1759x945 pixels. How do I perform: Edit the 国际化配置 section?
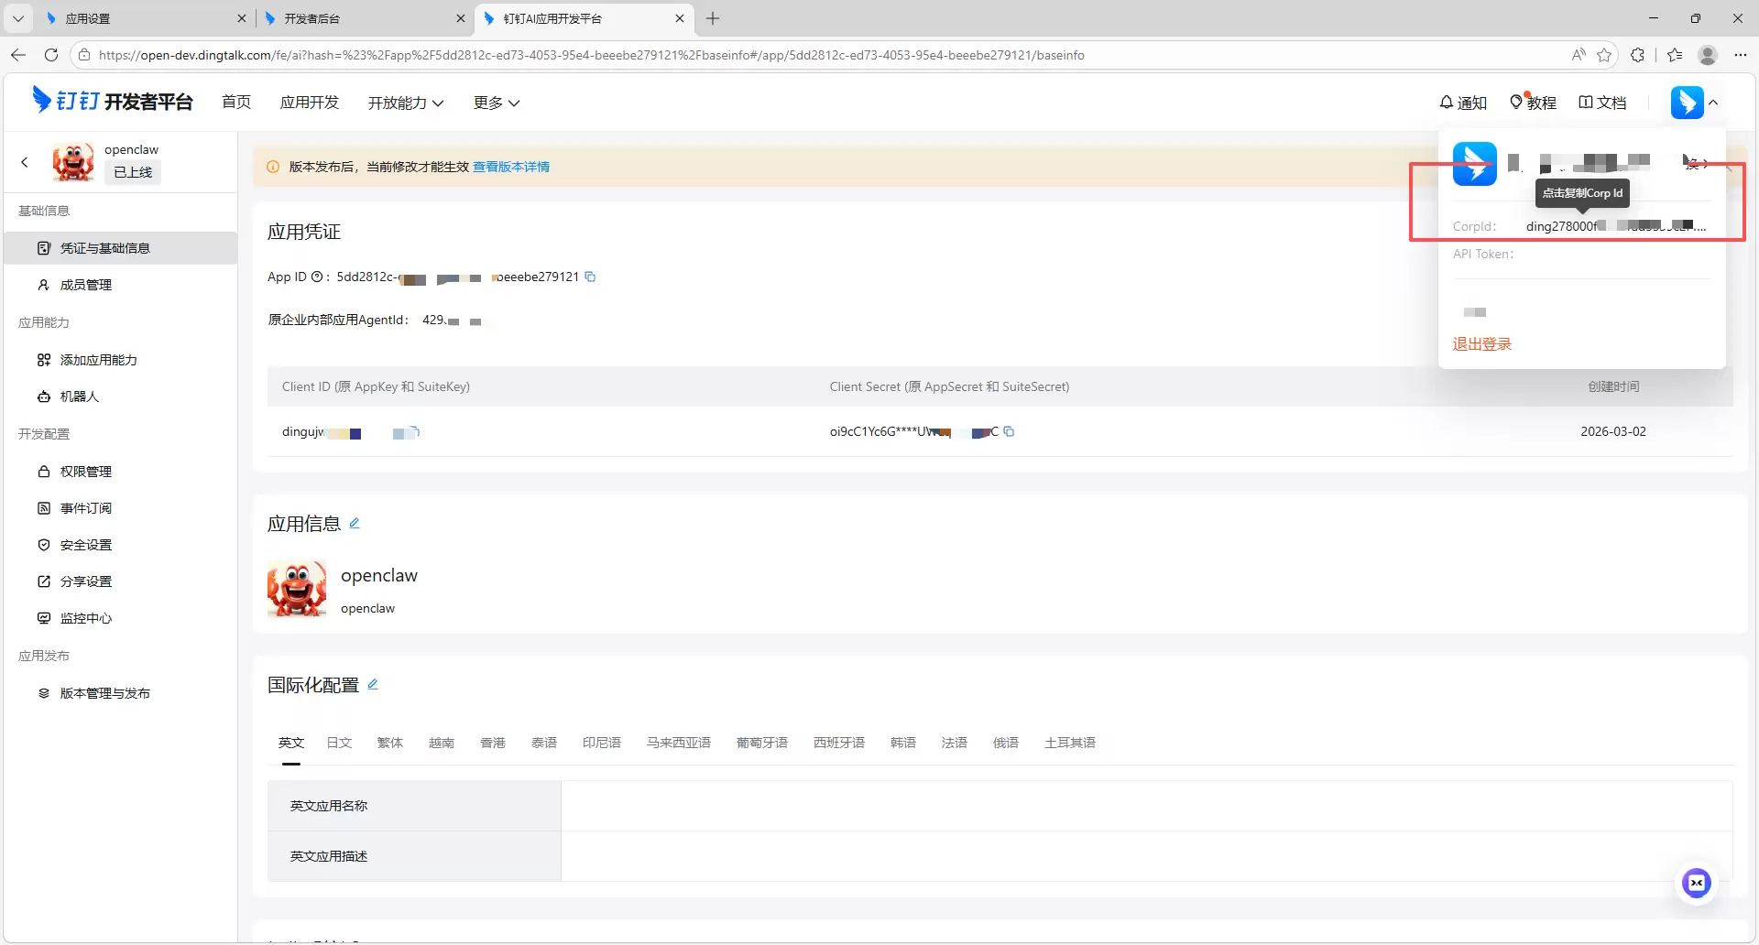pos(373,684)
